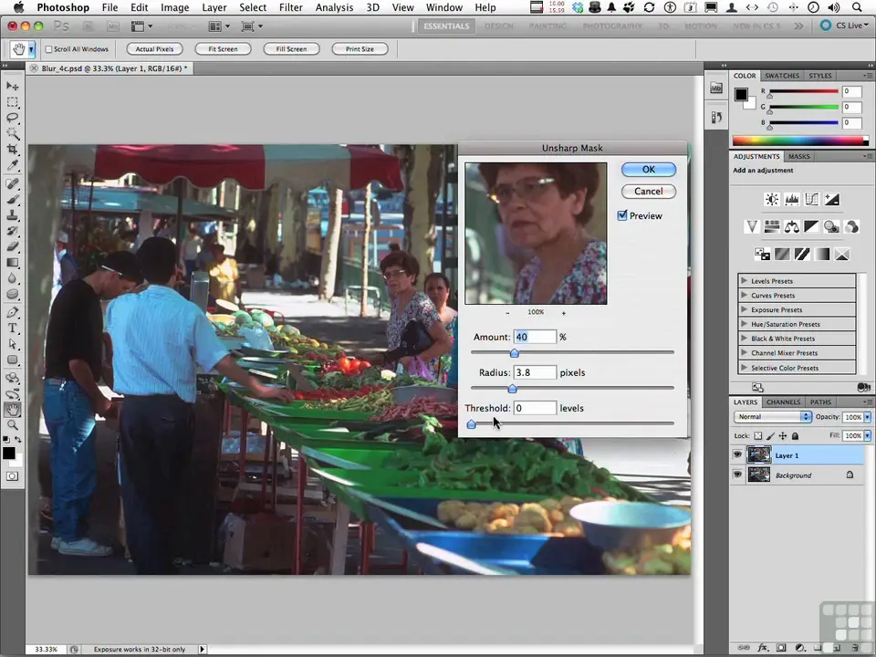Viewport: 876px width, 657px height.
Task: Click the Color Balance scales icon
Action: point(792,227)
